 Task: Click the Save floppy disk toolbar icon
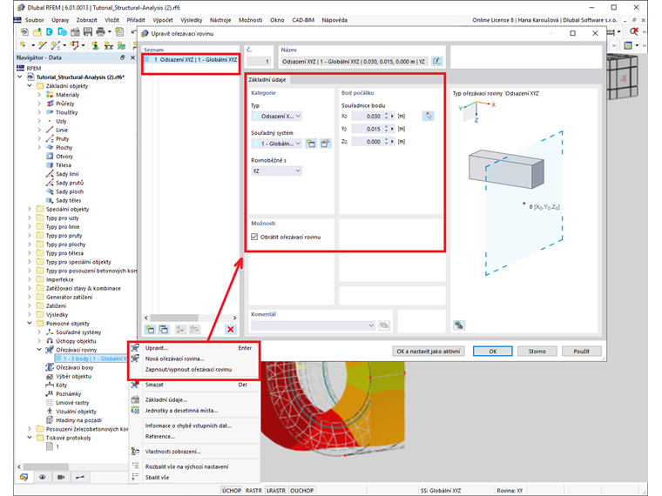(87, 31)
